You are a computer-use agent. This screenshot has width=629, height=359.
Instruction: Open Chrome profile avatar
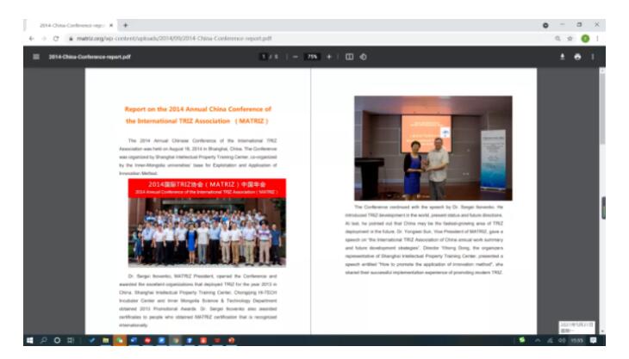click(x=584, y=39)
